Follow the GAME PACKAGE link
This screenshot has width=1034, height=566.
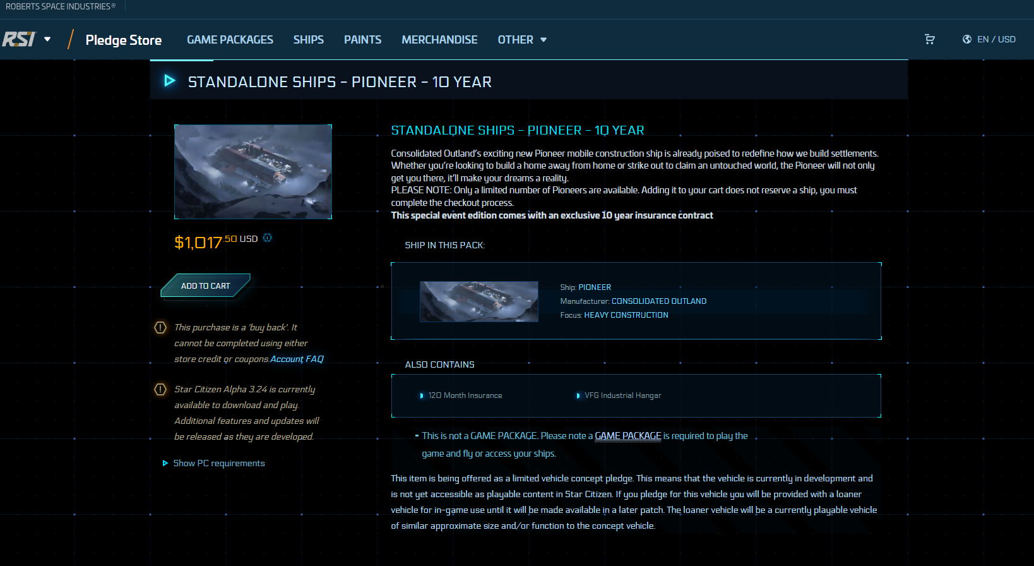point(628,436)
